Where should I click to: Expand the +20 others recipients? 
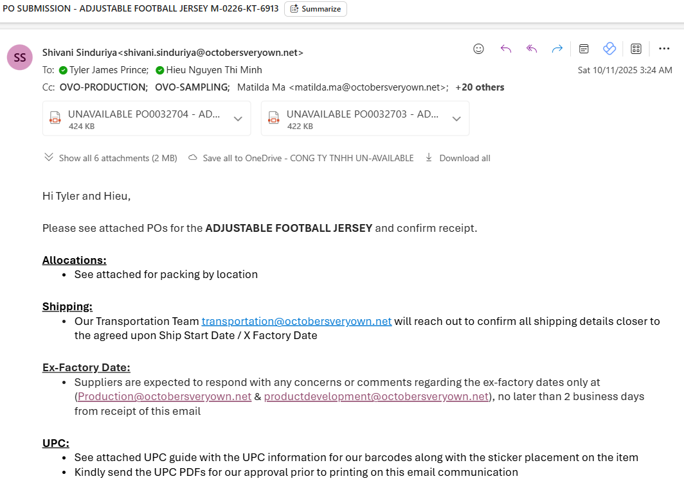pyautogui.click(x=480, y=87)
